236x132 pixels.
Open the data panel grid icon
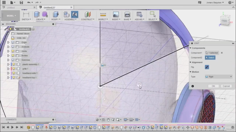pos(4,3)
